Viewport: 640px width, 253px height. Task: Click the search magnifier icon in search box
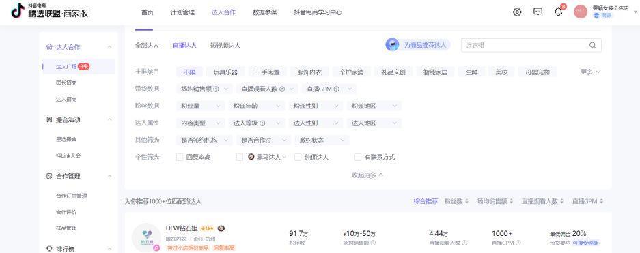pos(592,45)
